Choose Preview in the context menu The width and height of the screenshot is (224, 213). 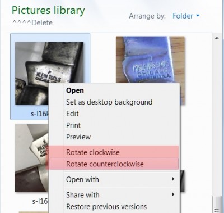(78, 137)
